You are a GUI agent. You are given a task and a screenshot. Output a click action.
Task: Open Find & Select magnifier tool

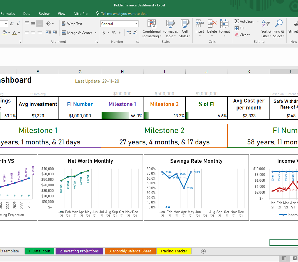coord(279,24)
